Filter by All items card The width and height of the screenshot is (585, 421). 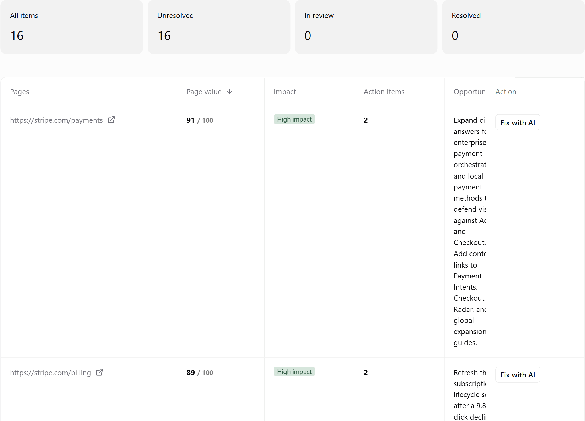[72, 27]
